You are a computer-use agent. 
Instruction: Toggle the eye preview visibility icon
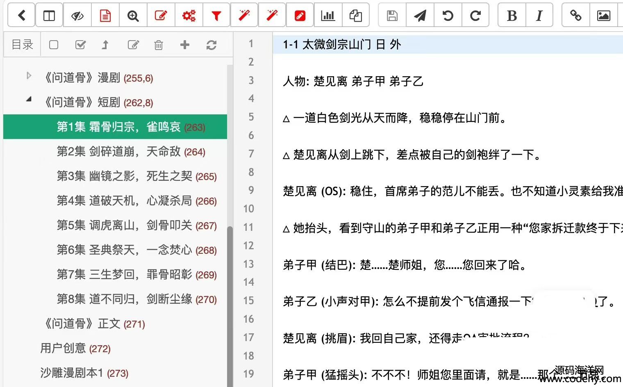coord(77,16)
